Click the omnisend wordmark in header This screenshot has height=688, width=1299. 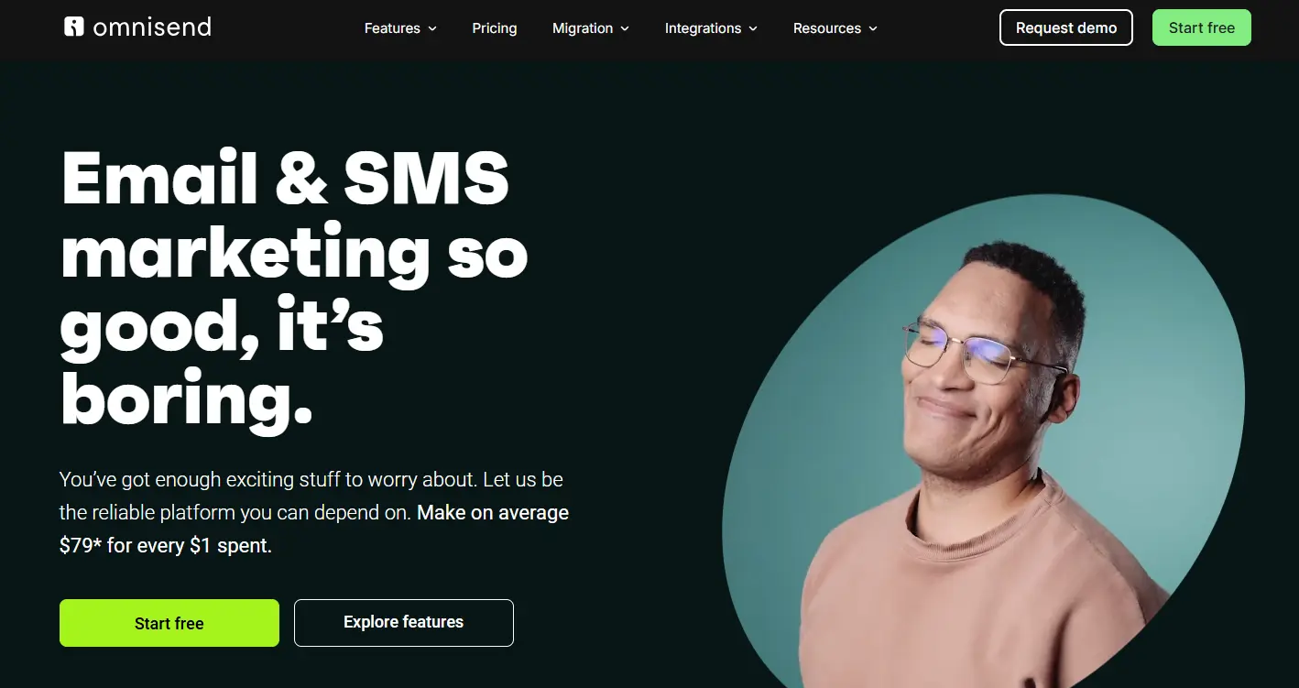pos(152,27)
